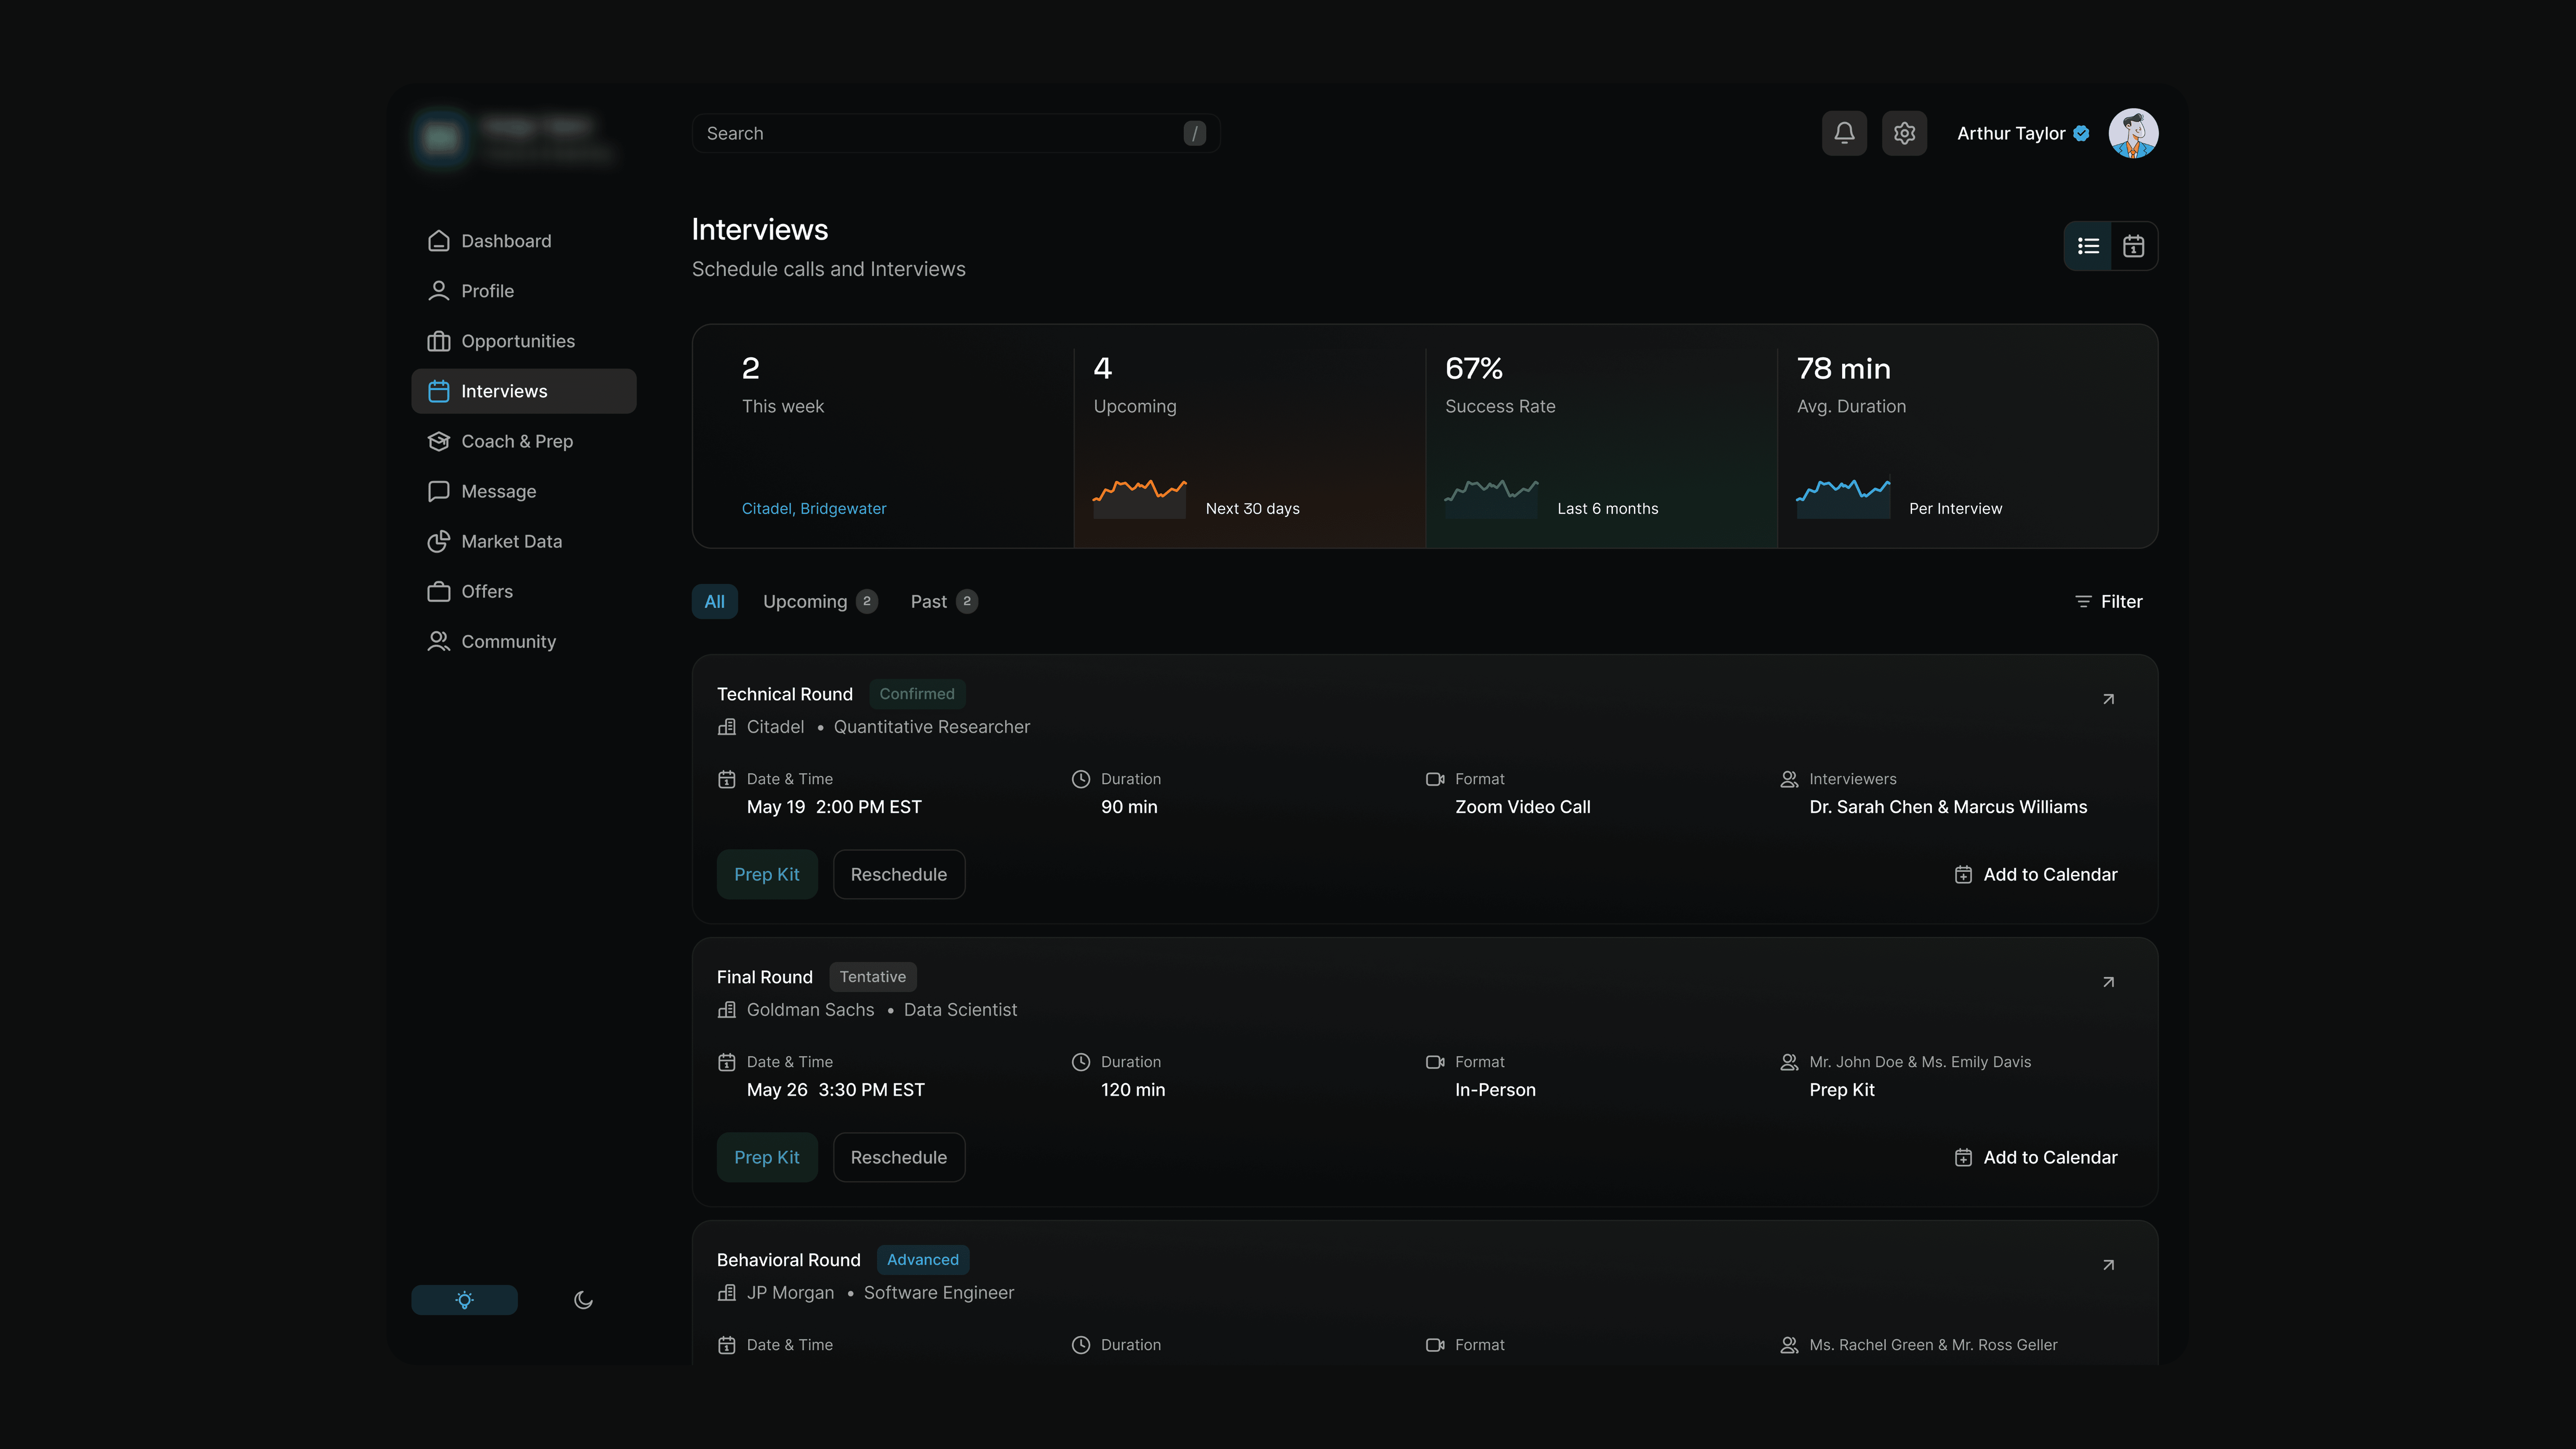Viewport: 2576px width, 1449px height.
Task: Switch to dark mode with moon toggle
Action: tap(583, 1300)
